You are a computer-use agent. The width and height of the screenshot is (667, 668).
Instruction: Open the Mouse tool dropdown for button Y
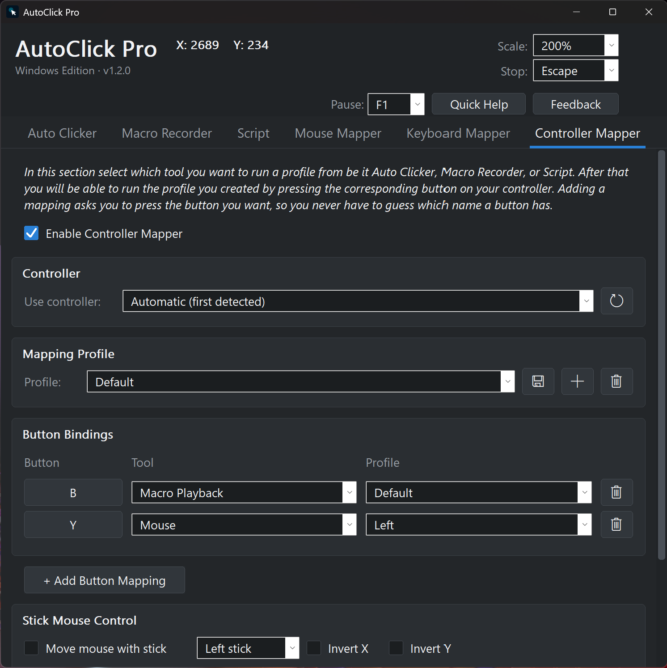244,524
